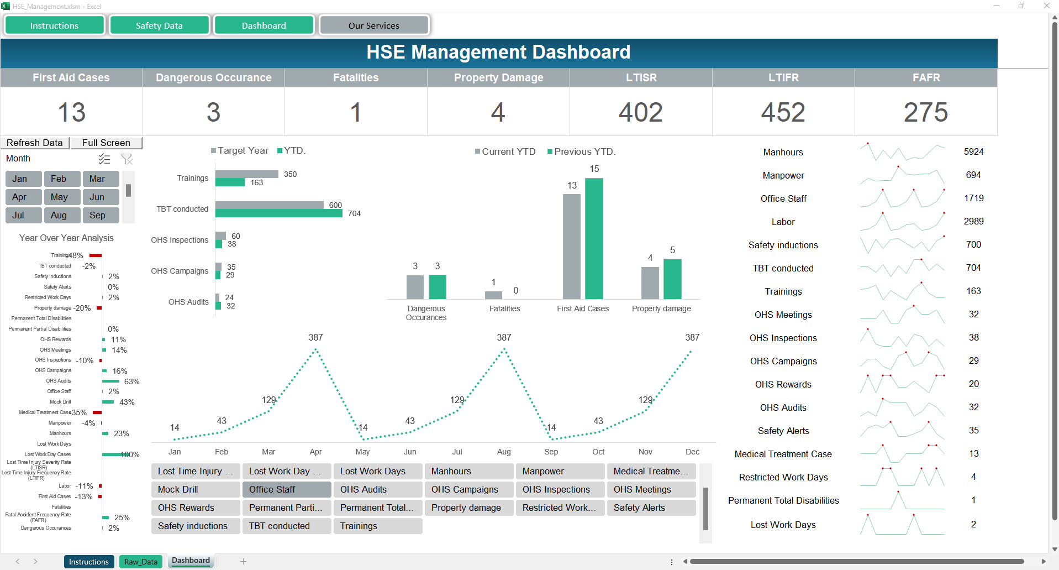The height and width of the screenshot is (570, 1059).
Task: Open the Our Services navigation button
Action: (x=373, y=25)
